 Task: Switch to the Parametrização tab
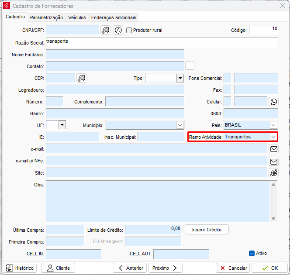tap(46, 17)
